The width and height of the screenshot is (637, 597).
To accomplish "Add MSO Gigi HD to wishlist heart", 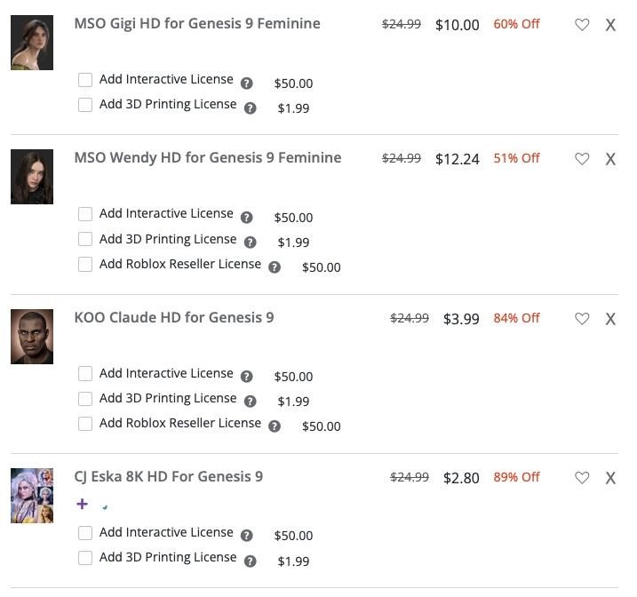I will coord(582,25).
